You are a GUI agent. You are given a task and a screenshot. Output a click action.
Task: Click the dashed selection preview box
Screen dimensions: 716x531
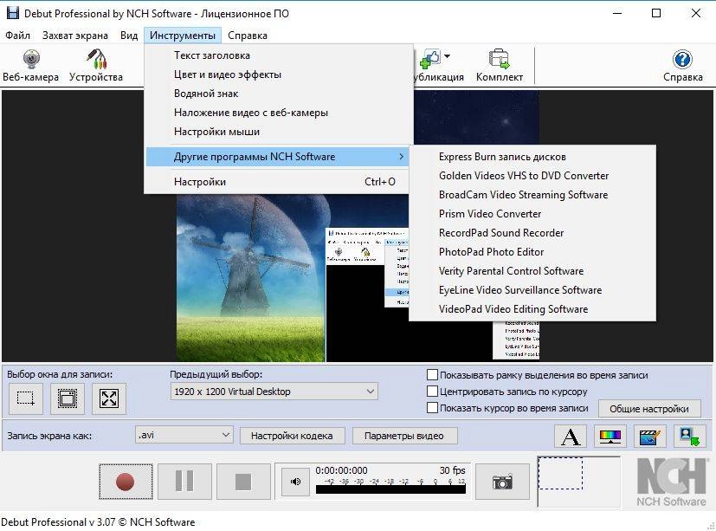coord(560,474)
